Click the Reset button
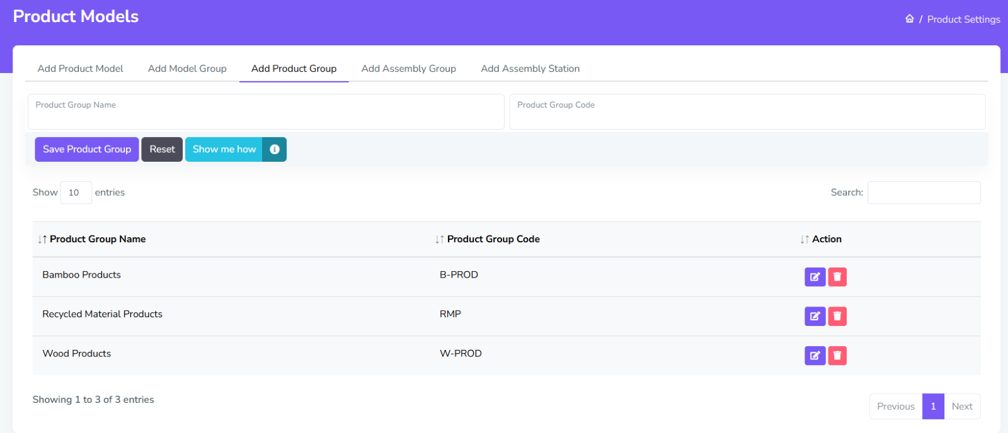The image size is (1008, 433). click(162, 149)
